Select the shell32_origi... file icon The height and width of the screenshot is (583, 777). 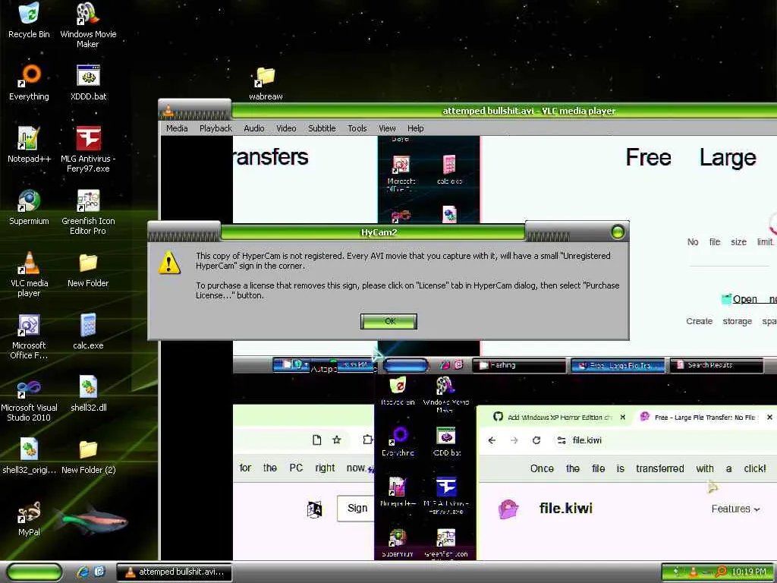pyautogui.click(x=30, y=455)
